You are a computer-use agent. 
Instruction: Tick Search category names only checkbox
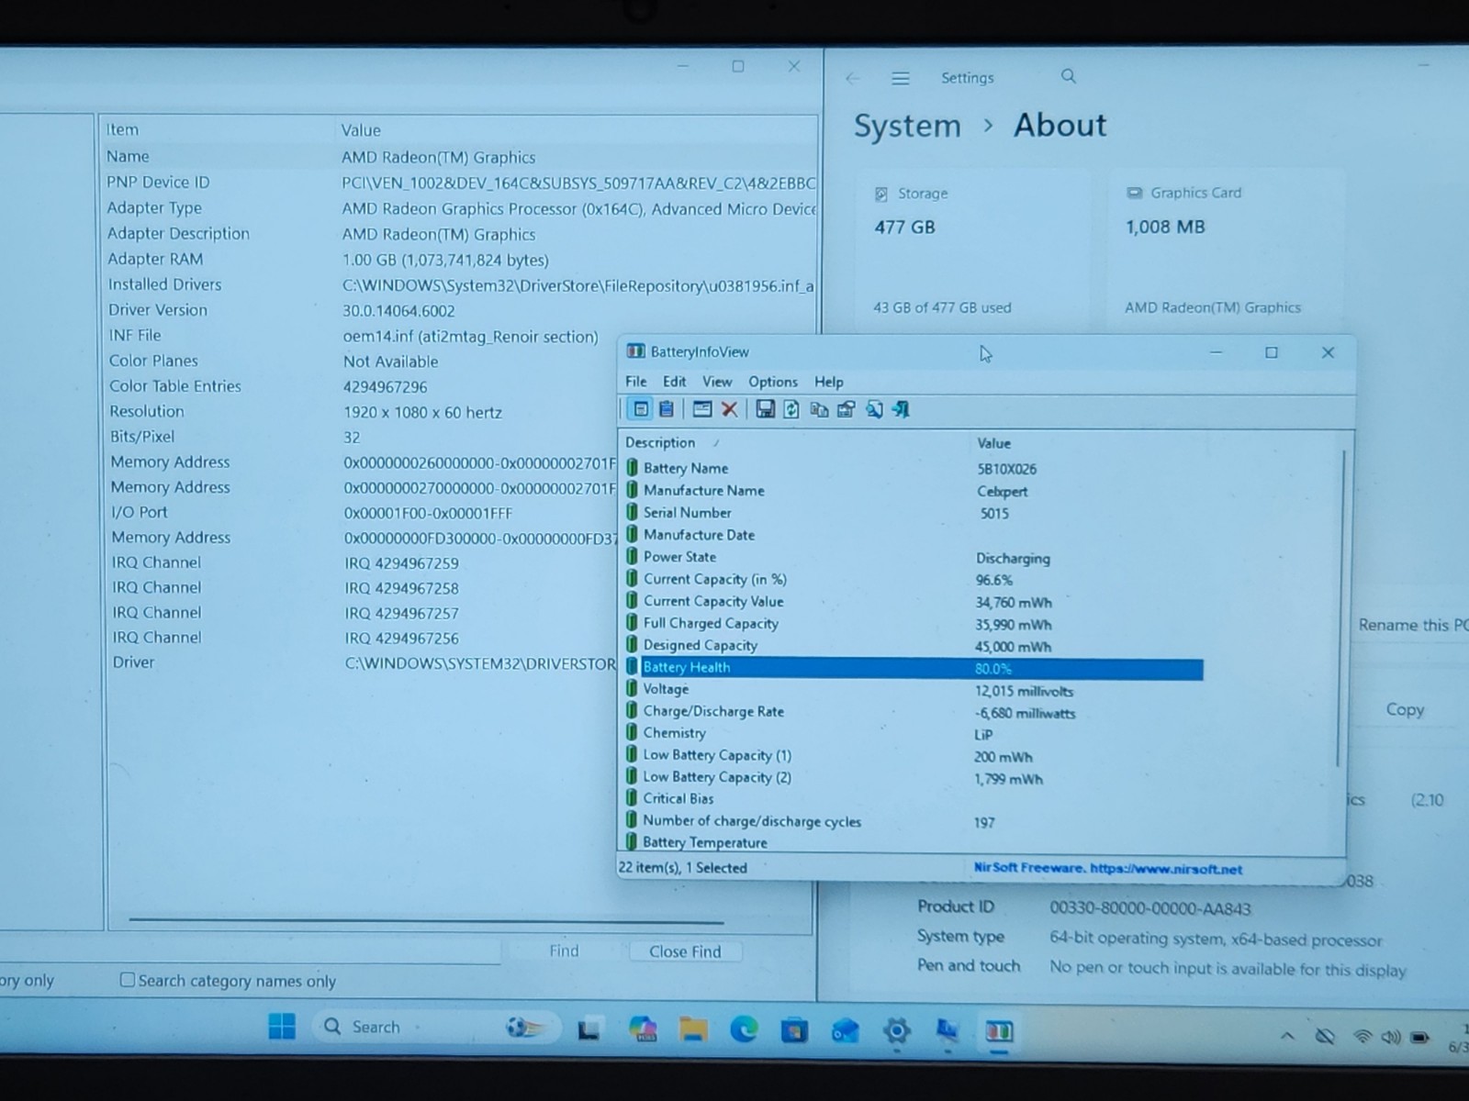coord(128,980)
